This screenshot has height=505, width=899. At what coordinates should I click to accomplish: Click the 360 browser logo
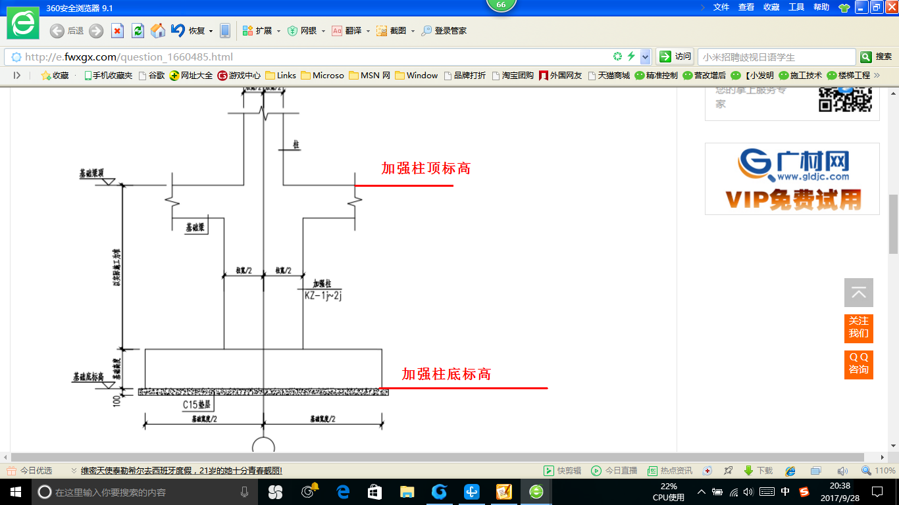[x=23, y=24]
